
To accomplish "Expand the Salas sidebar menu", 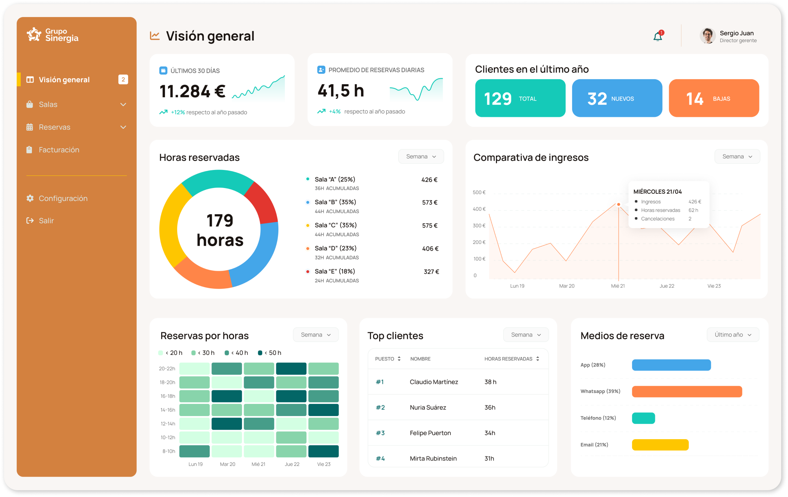I will click(123, 104).
